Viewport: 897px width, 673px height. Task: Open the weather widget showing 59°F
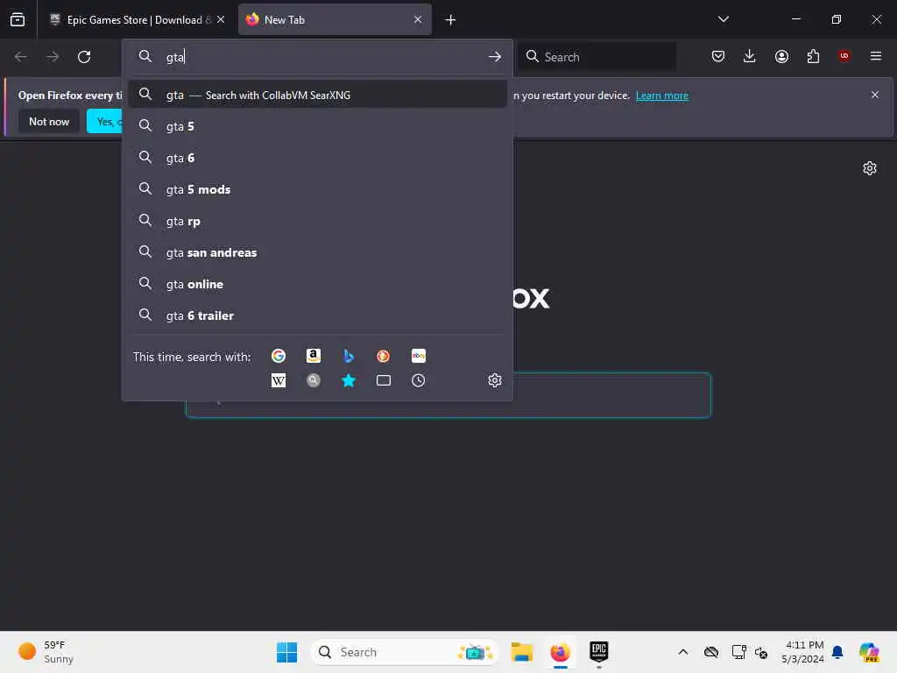pyautogui.click(x=46, y=652)
